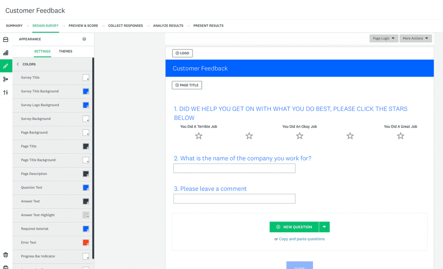Open Survey Background color swatch

[86, 119]
